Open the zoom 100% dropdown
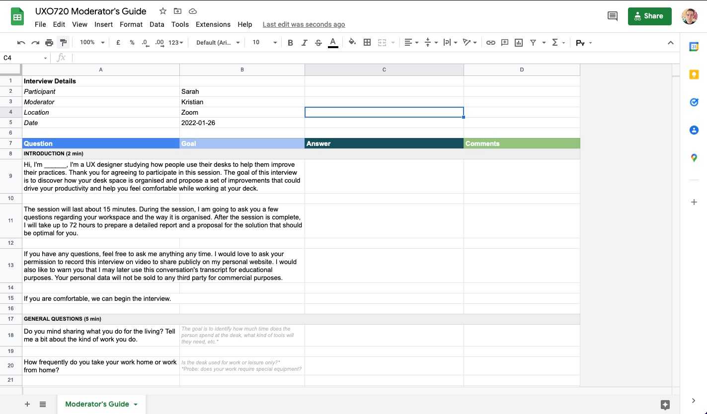The height and width of the screenshot is (414, 707). click(92, 43)
